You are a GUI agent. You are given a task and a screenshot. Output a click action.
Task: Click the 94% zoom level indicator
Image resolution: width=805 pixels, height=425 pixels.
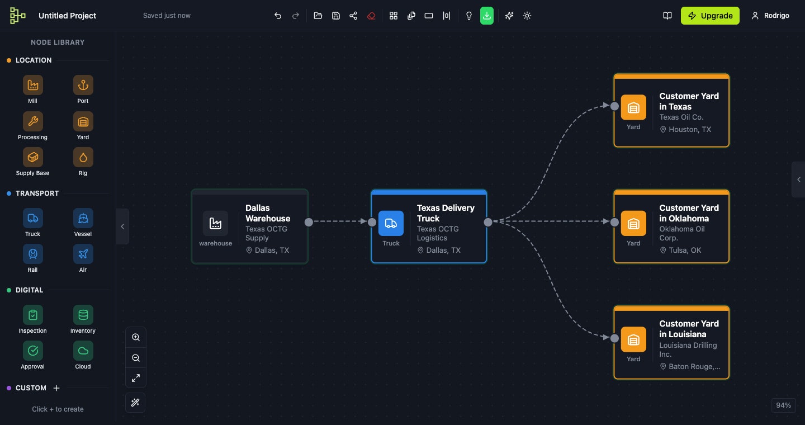click(x=783, y=405)
